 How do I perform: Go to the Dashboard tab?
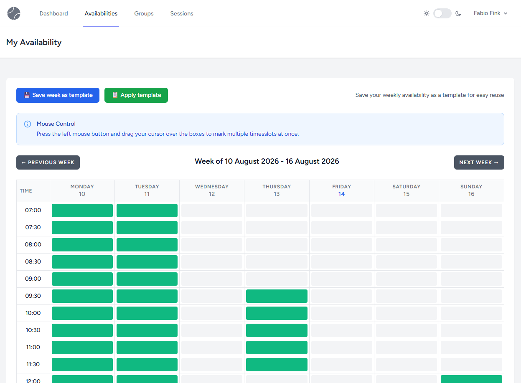53,13
